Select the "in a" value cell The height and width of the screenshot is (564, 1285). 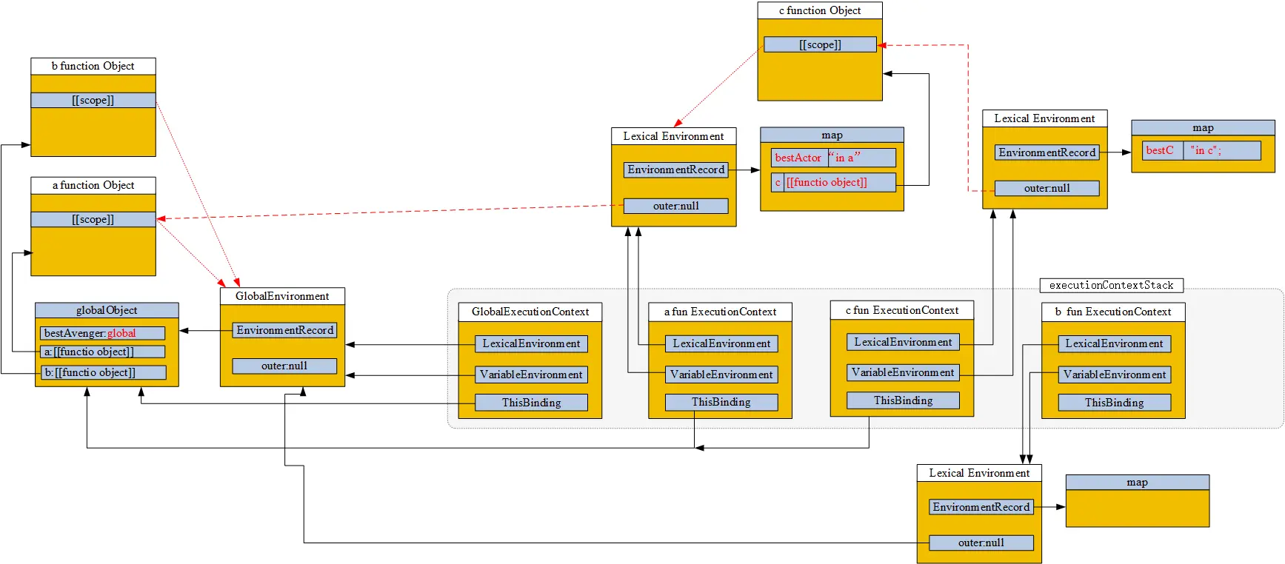point(862,158)
